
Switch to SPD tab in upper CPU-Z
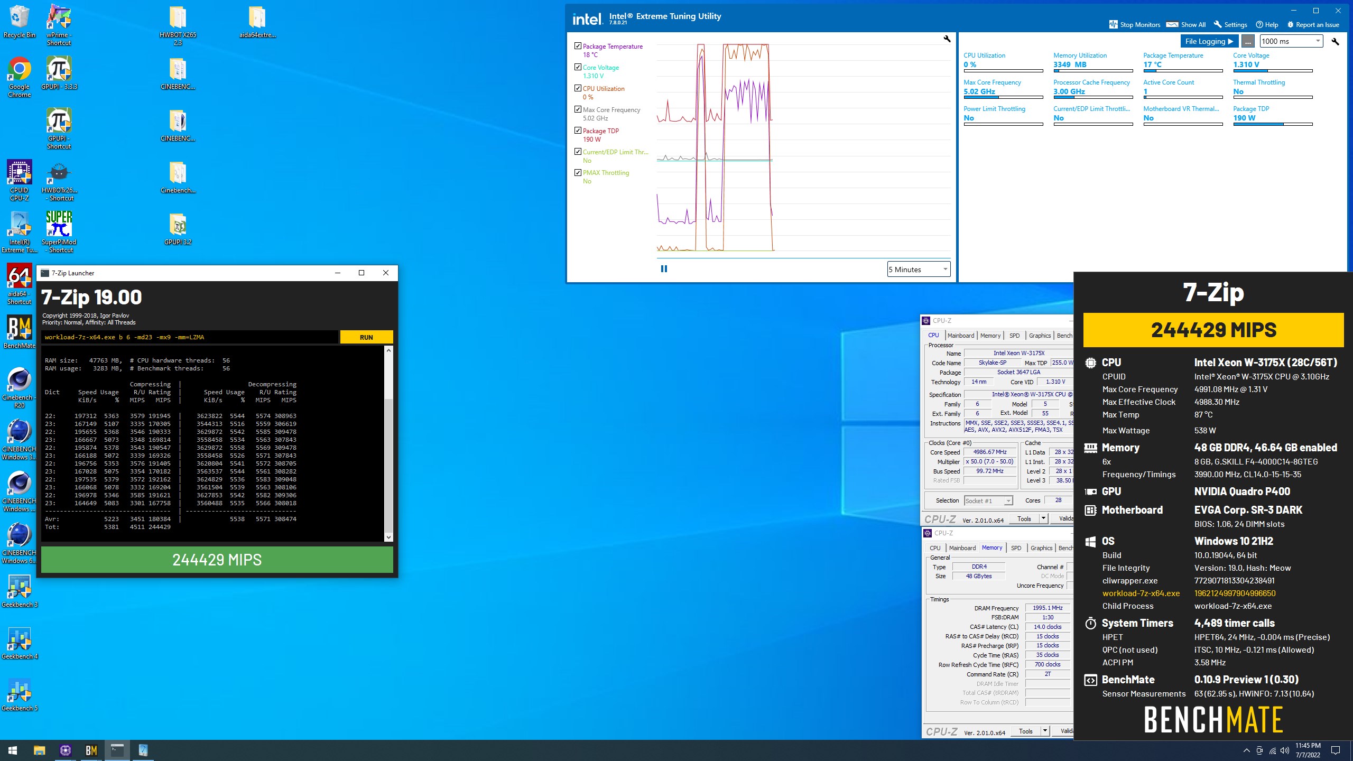(1014, 336)
